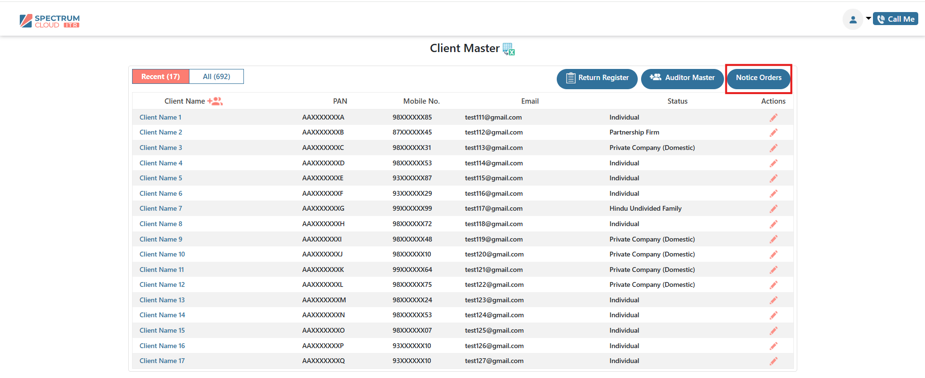
Task: Switch to the Recent (17) tab
Action: [161, 77]
